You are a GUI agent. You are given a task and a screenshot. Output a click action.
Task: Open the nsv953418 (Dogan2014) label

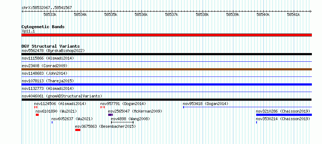(206, 104)
